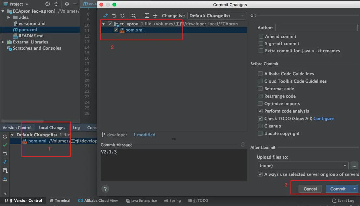Click Rollback icon in Version Control sidebar
Viewport: 360px width, 206px height.
tap(5, 153)
